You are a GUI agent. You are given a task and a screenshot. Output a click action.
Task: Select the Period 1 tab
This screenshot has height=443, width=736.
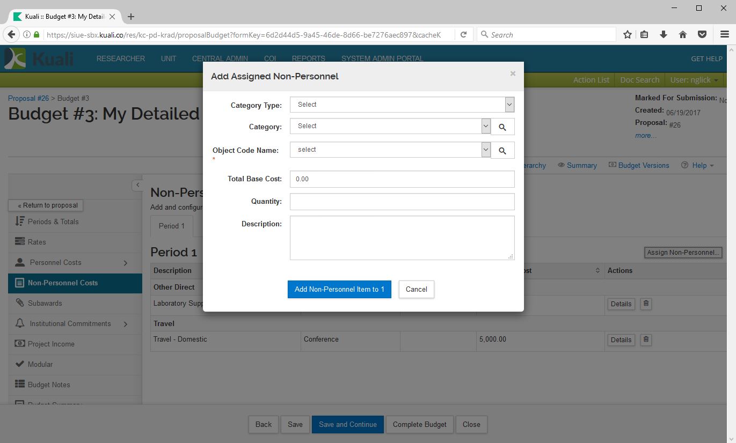click(171, 226)
